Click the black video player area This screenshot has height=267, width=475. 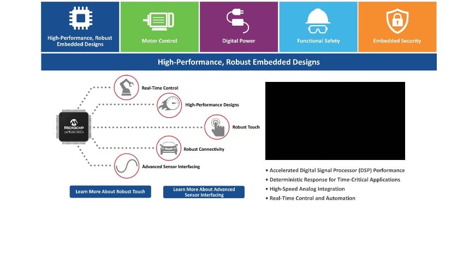point(335,121)
